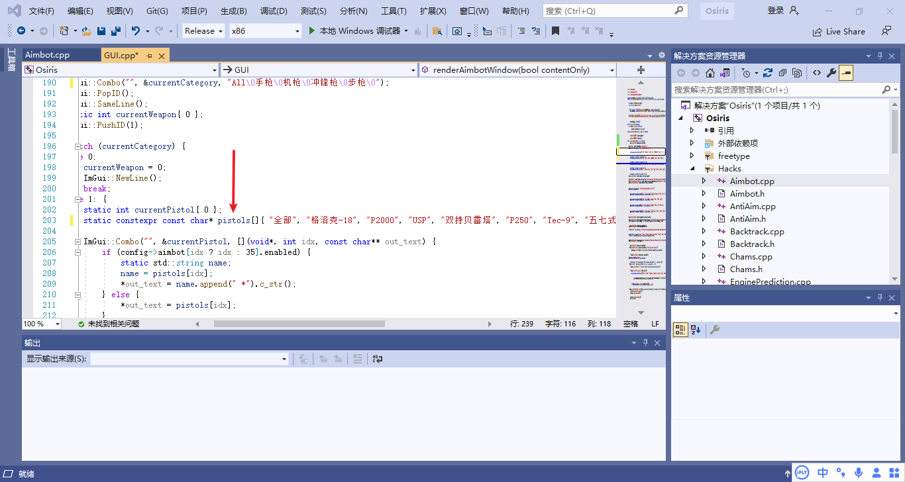Toggle a bookmark on the current line
This screenshot has width=905, height=482.
click(x=556, y=30)
